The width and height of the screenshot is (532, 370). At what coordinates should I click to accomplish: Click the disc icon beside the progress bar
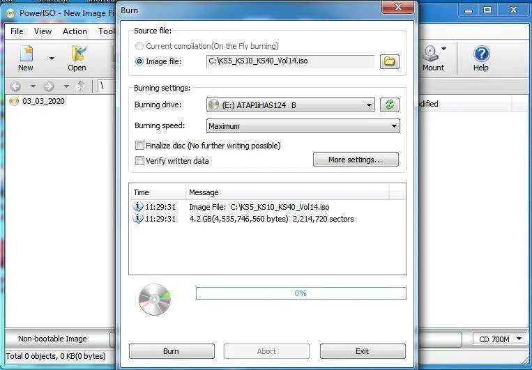pyautogui.click(x=154, y=300)
